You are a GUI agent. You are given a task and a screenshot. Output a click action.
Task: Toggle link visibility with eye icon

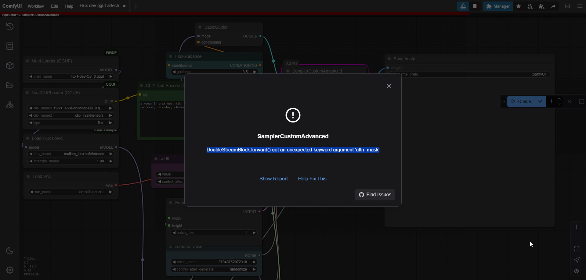coord(577,271)
